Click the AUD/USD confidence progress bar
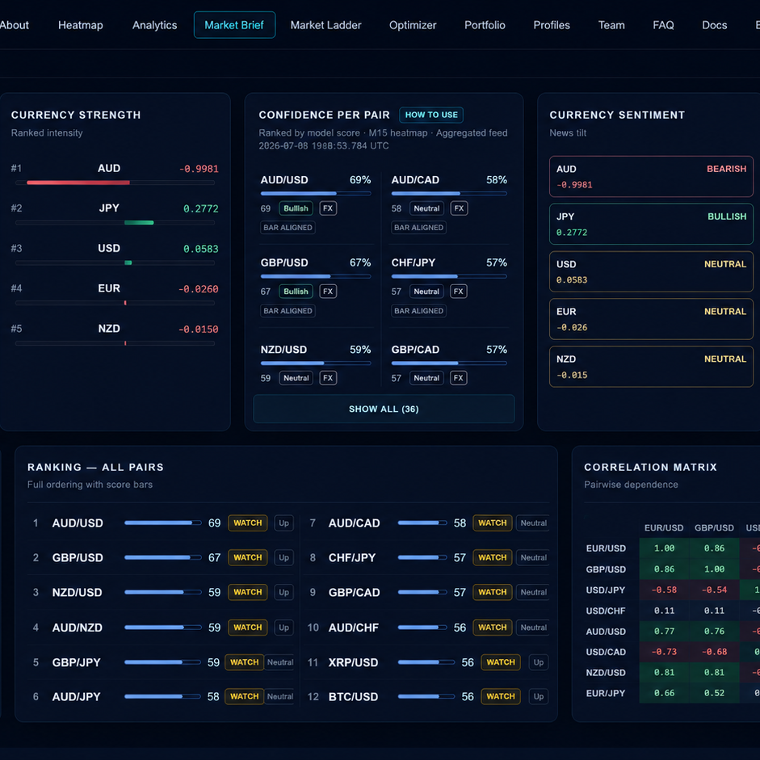The height and width of the screenshot is (760, 760). coord(316,193)
